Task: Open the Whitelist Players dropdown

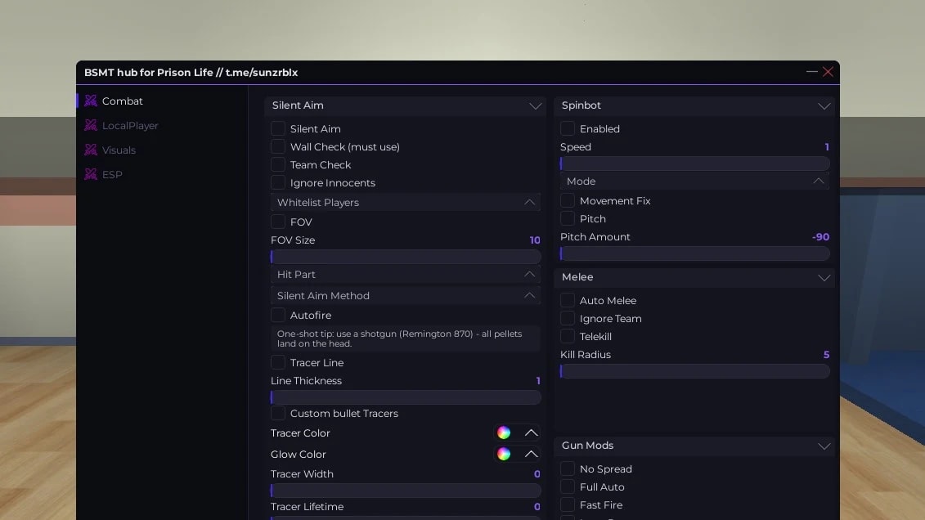Action: (x=406, y=202)
